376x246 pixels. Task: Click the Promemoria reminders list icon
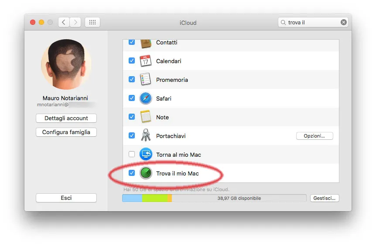coord(146,79)
